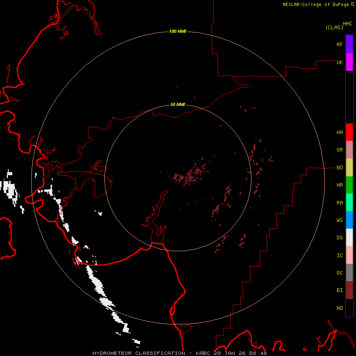Click the BI dark red legend swatch
The height and width of the screenshot is (356, 356).
[x=349, y=290]
